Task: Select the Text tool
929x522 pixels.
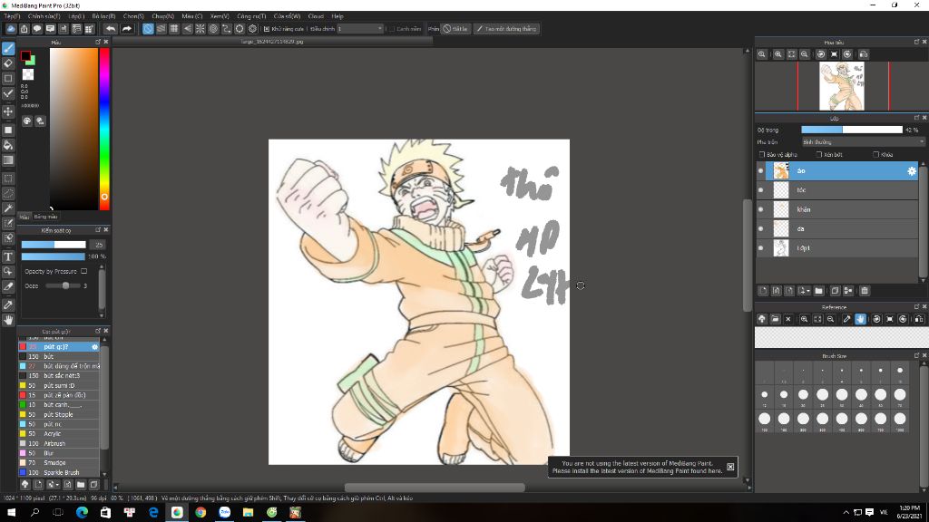Action: click(x=8, y=256)
